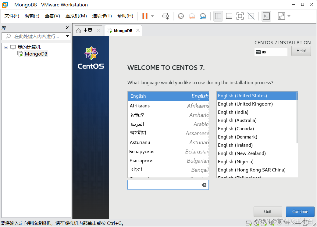Click the language search input field
The width and height of the screenshot is (317, 227).
pyautogui.click(x=165, y=185)
